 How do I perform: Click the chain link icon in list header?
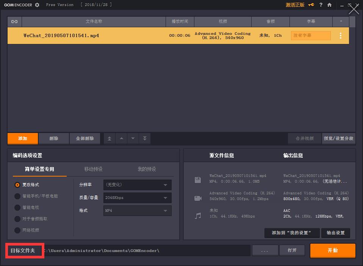click(x=14, y=22)
